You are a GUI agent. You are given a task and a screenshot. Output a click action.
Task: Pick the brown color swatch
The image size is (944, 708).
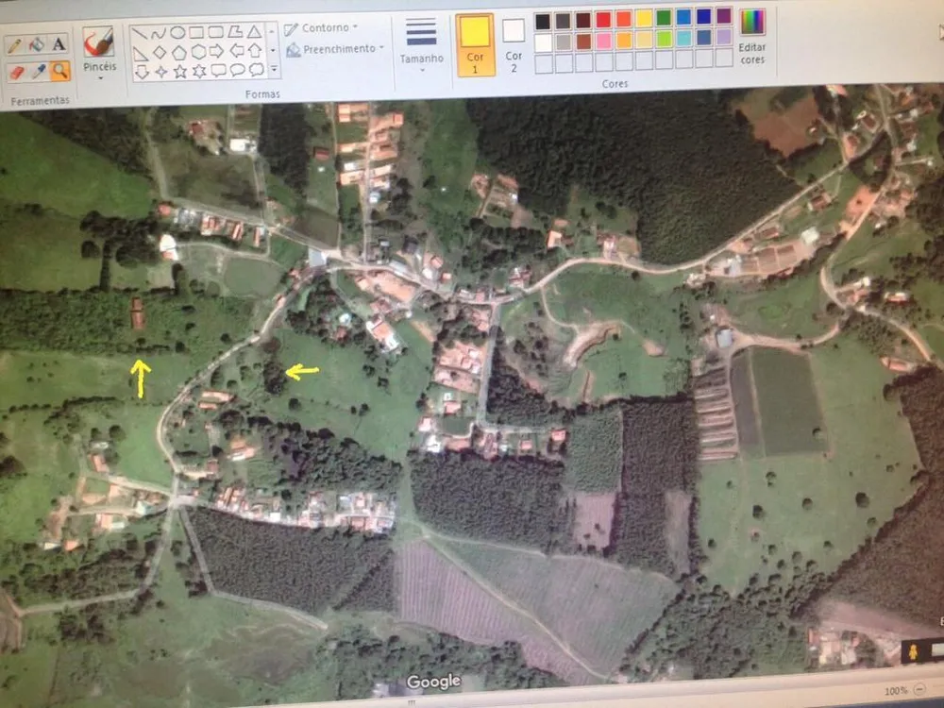[583, 42]
